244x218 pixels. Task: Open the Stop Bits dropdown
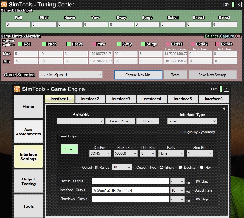(x=200, y=153)
